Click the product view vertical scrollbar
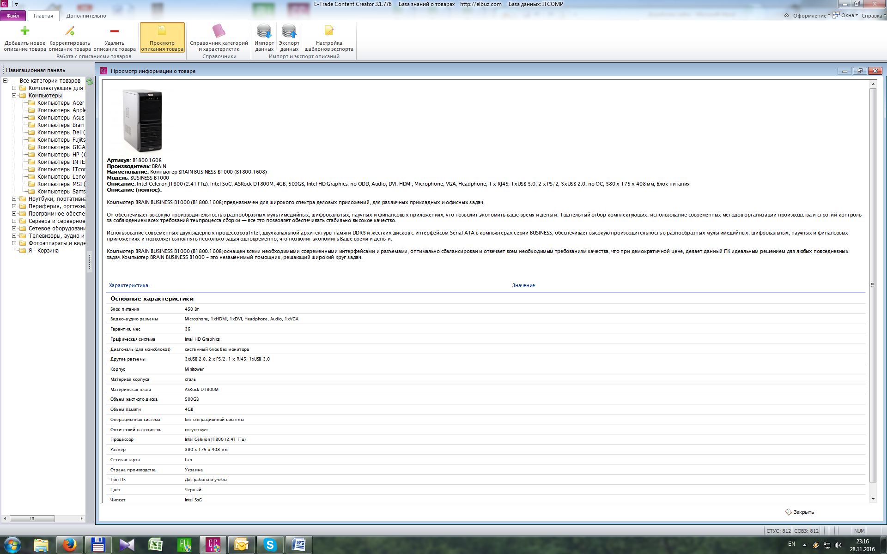The height and width of the screenshot is (554, 887). pyautogui.click(x=873, y=285)
